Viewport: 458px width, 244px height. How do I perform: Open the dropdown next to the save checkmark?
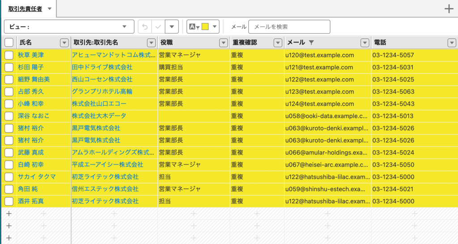click(172, 27)
